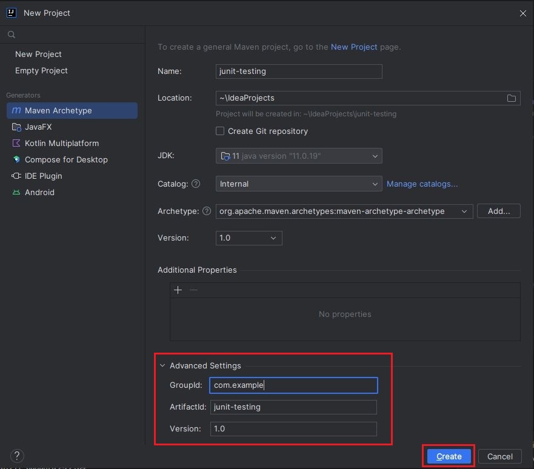Close the New Project dialog
Image resolution: width=534 pixels, height=469 pixels.
tap(522, 13)
